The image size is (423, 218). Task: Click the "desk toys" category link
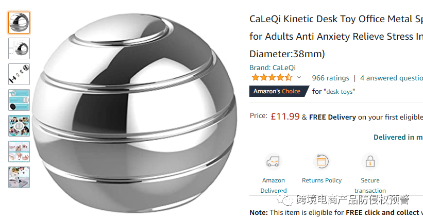[339, 92]
